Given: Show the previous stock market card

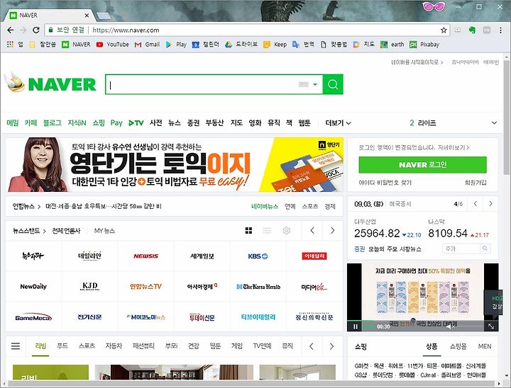Looking at the screenshot, I should (476, 204).
